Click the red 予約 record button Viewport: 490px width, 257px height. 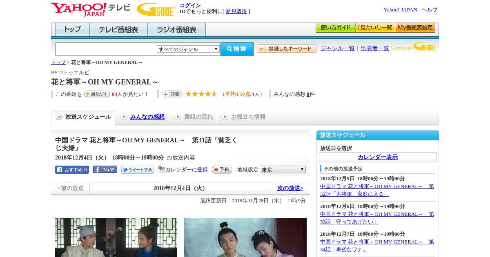222,169
